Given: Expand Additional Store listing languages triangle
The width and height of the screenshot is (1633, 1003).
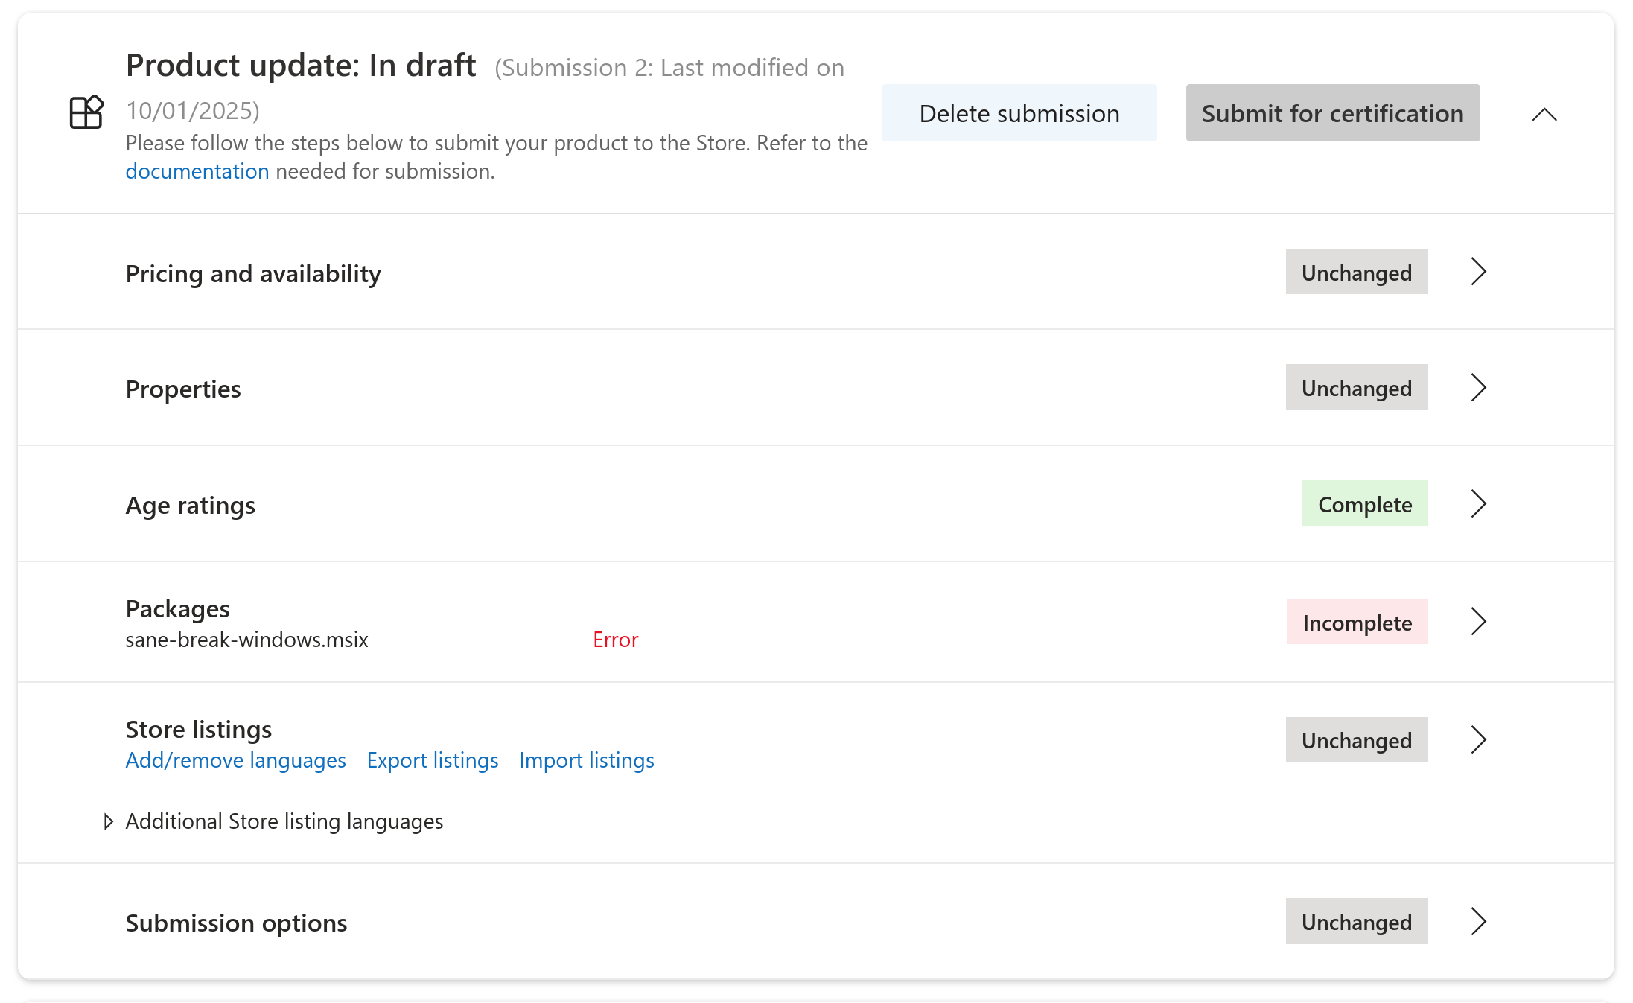Looking at the screenshot, I should pyautogui.click(x=108, y=821).
